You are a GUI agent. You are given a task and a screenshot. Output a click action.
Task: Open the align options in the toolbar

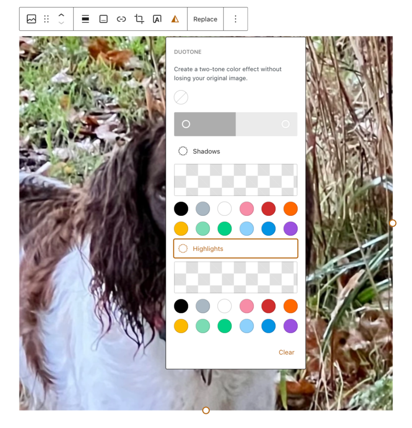85,19
